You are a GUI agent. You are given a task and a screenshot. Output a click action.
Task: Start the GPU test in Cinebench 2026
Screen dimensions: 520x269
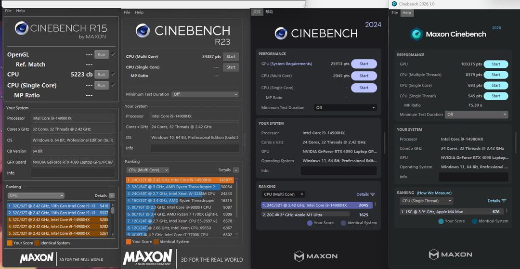[496, 64]
